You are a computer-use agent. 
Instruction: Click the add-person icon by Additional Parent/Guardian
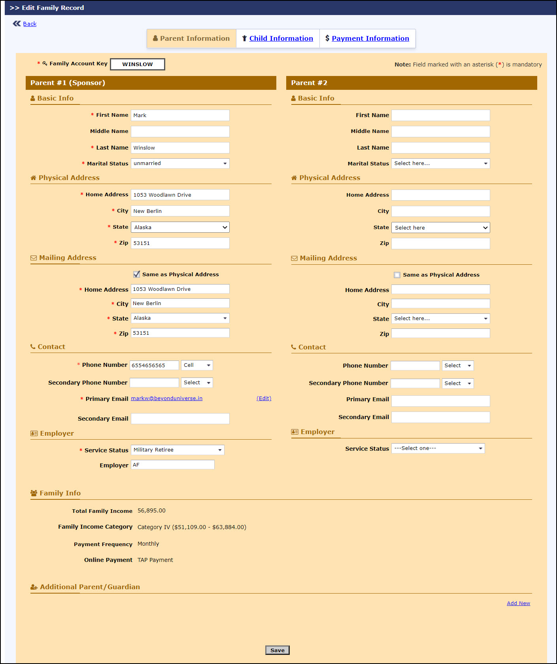click(34, 587)
